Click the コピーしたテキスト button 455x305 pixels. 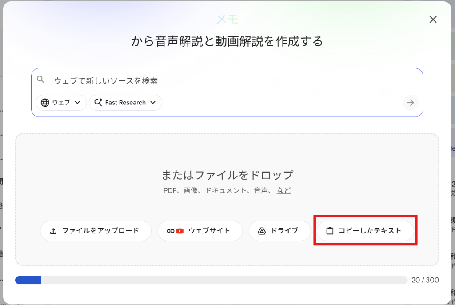(365, 231)
